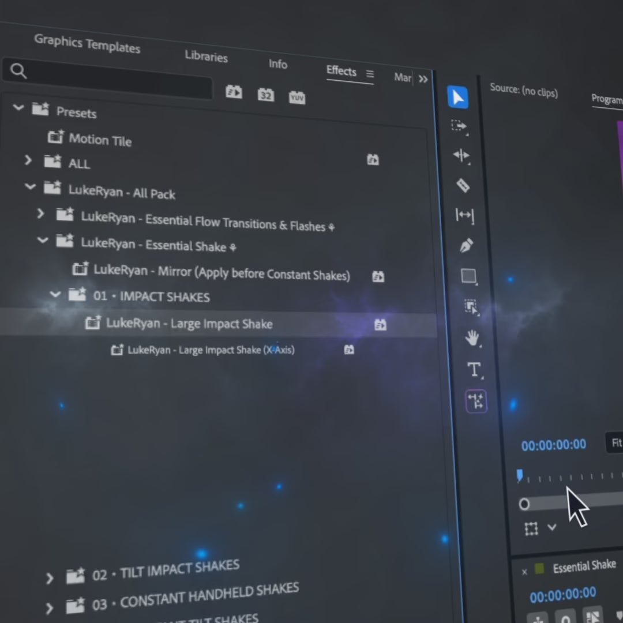Select the Razor tool
The image size is (623, 623).
463,185
